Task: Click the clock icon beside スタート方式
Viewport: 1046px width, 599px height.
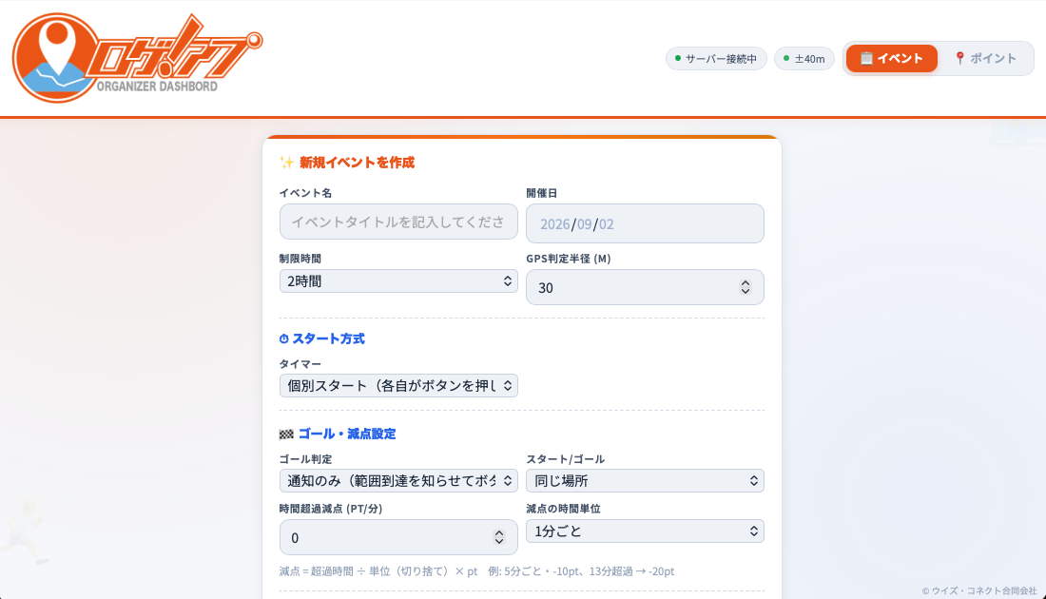Action: click(x=284, y=338)
